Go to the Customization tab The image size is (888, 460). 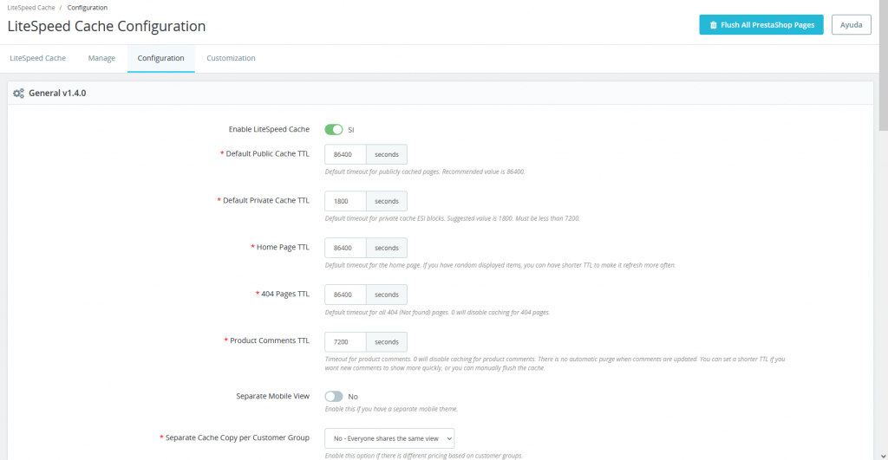(231, 58)
